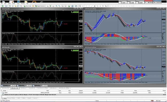This screenshot has height=102, width=167.
Task: Click the 1.4920 price label on EURUSD chart
Action: coord(75,12)
